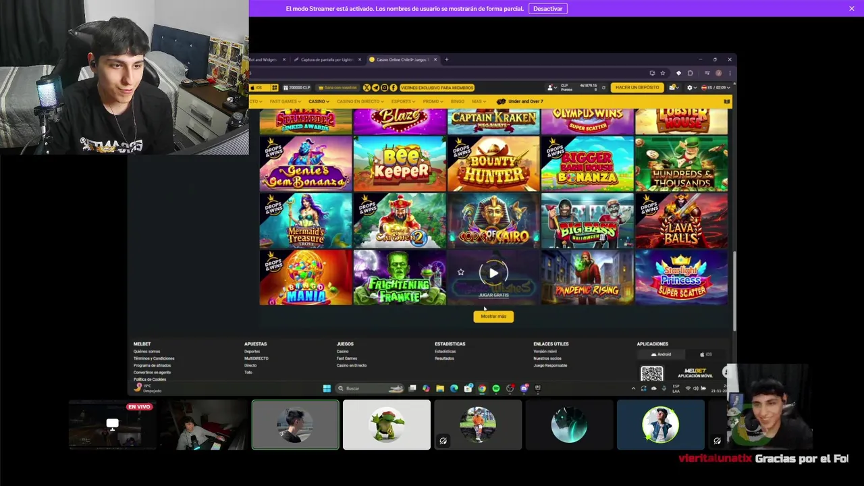Image resolution: width=864 pixels, height=486 pixels.
Task: Expand the MAS dropdown menu
Action: [x=479, y=102]
